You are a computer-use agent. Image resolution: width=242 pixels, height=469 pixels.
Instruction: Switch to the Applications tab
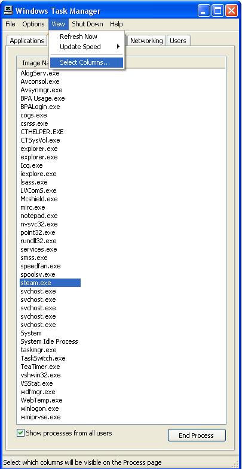point(26,41)
